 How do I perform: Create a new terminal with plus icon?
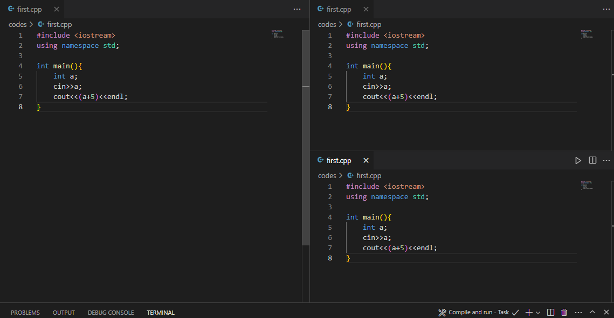pyautogui.click(x=529, y=313)
